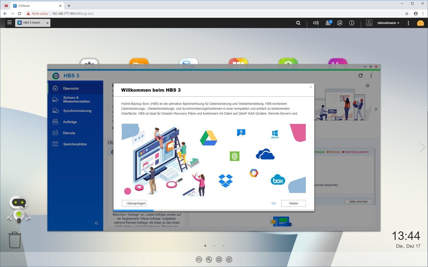The image size is (428, 267).
Task: Select the first desktop page dot
Action: (x=205, y=246)
